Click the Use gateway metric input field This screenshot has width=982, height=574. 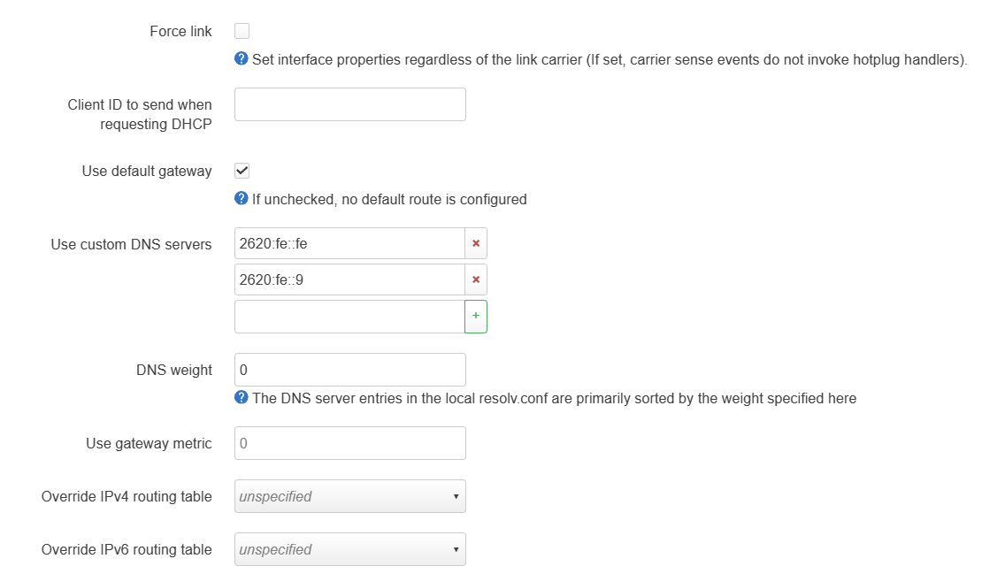(x=350, y=443)
